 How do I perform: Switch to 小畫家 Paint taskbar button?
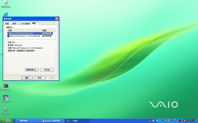(x=77, y=121)
